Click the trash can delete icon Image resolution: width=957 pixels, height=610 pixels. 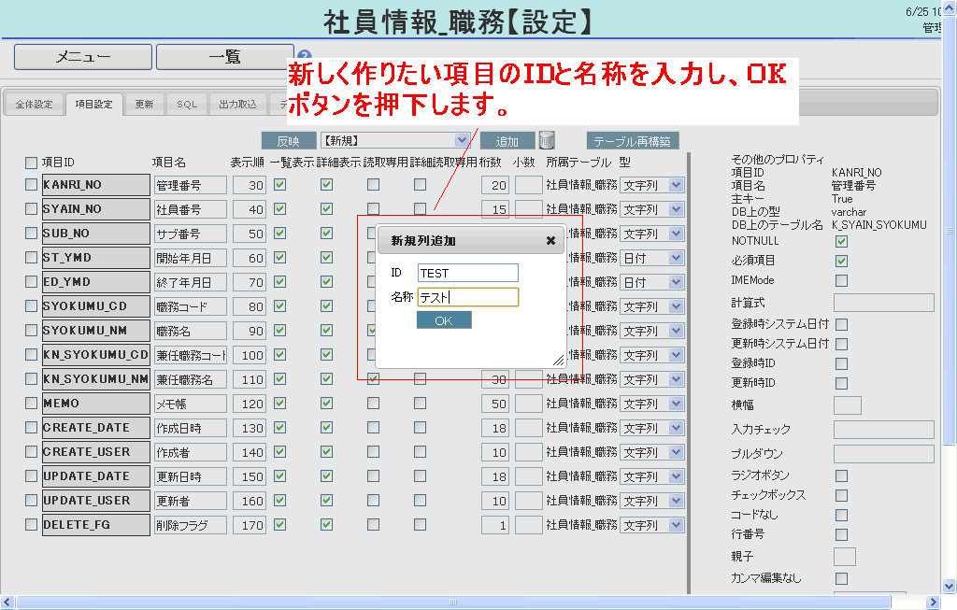click(x=547, y=141)
